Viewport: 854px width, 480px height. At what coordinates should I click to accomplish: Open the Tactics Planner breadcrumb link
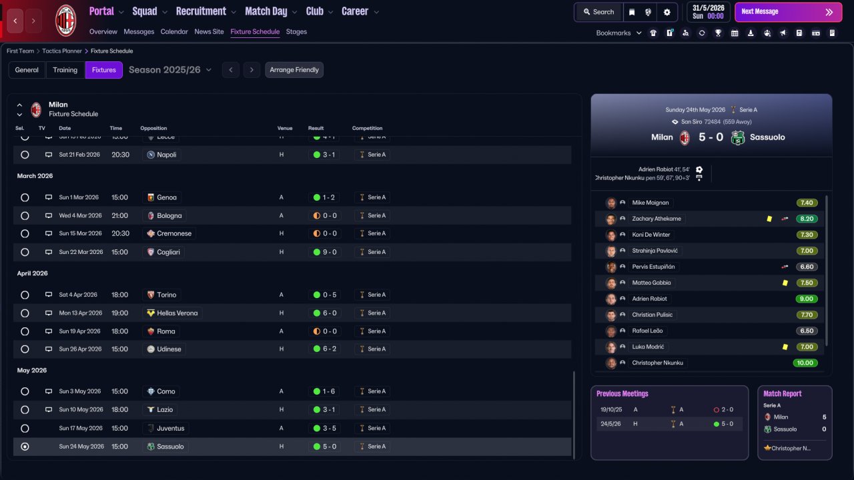(62, 51)
